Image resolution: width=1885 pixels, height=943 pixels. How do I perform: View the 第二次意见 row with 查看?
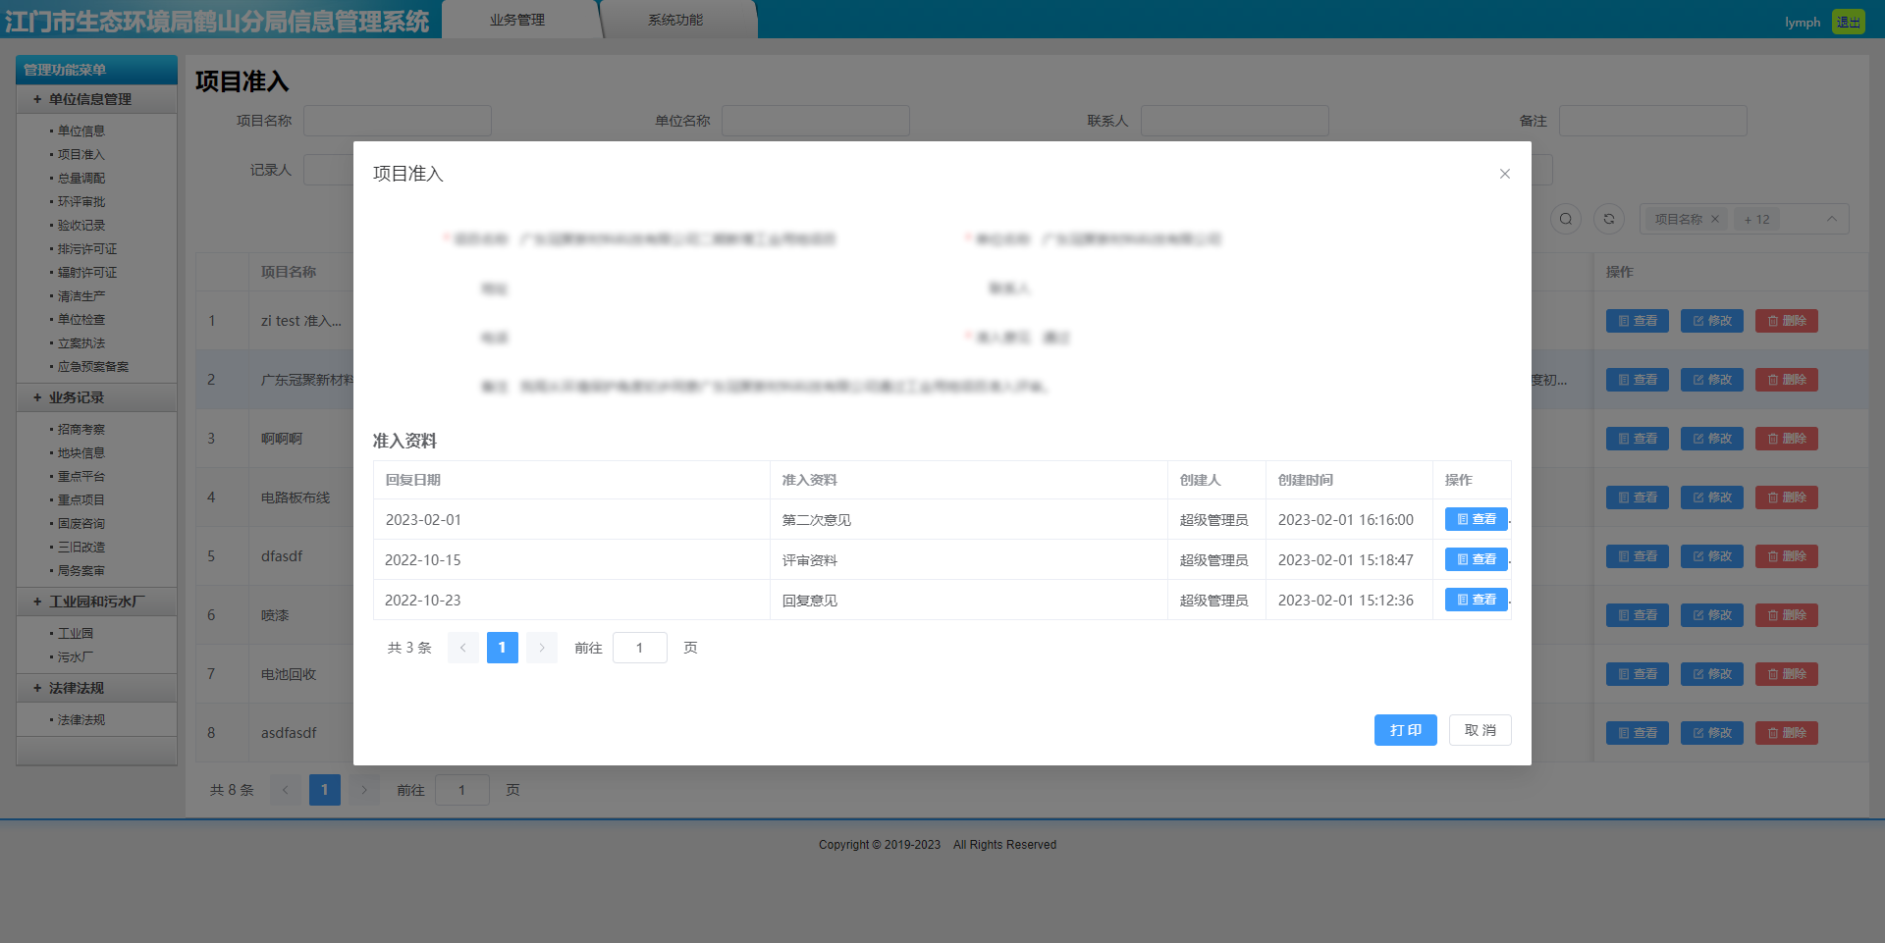point(1476,519)
